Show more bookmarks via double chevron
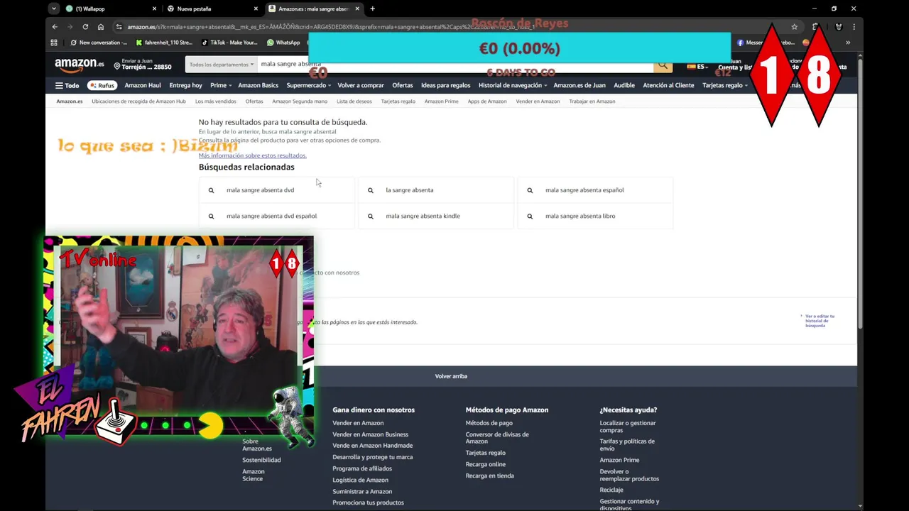 tap(847, 43)
